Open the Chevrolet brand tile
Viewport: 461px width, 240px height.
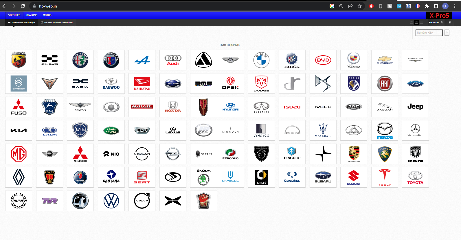point(385,60)
